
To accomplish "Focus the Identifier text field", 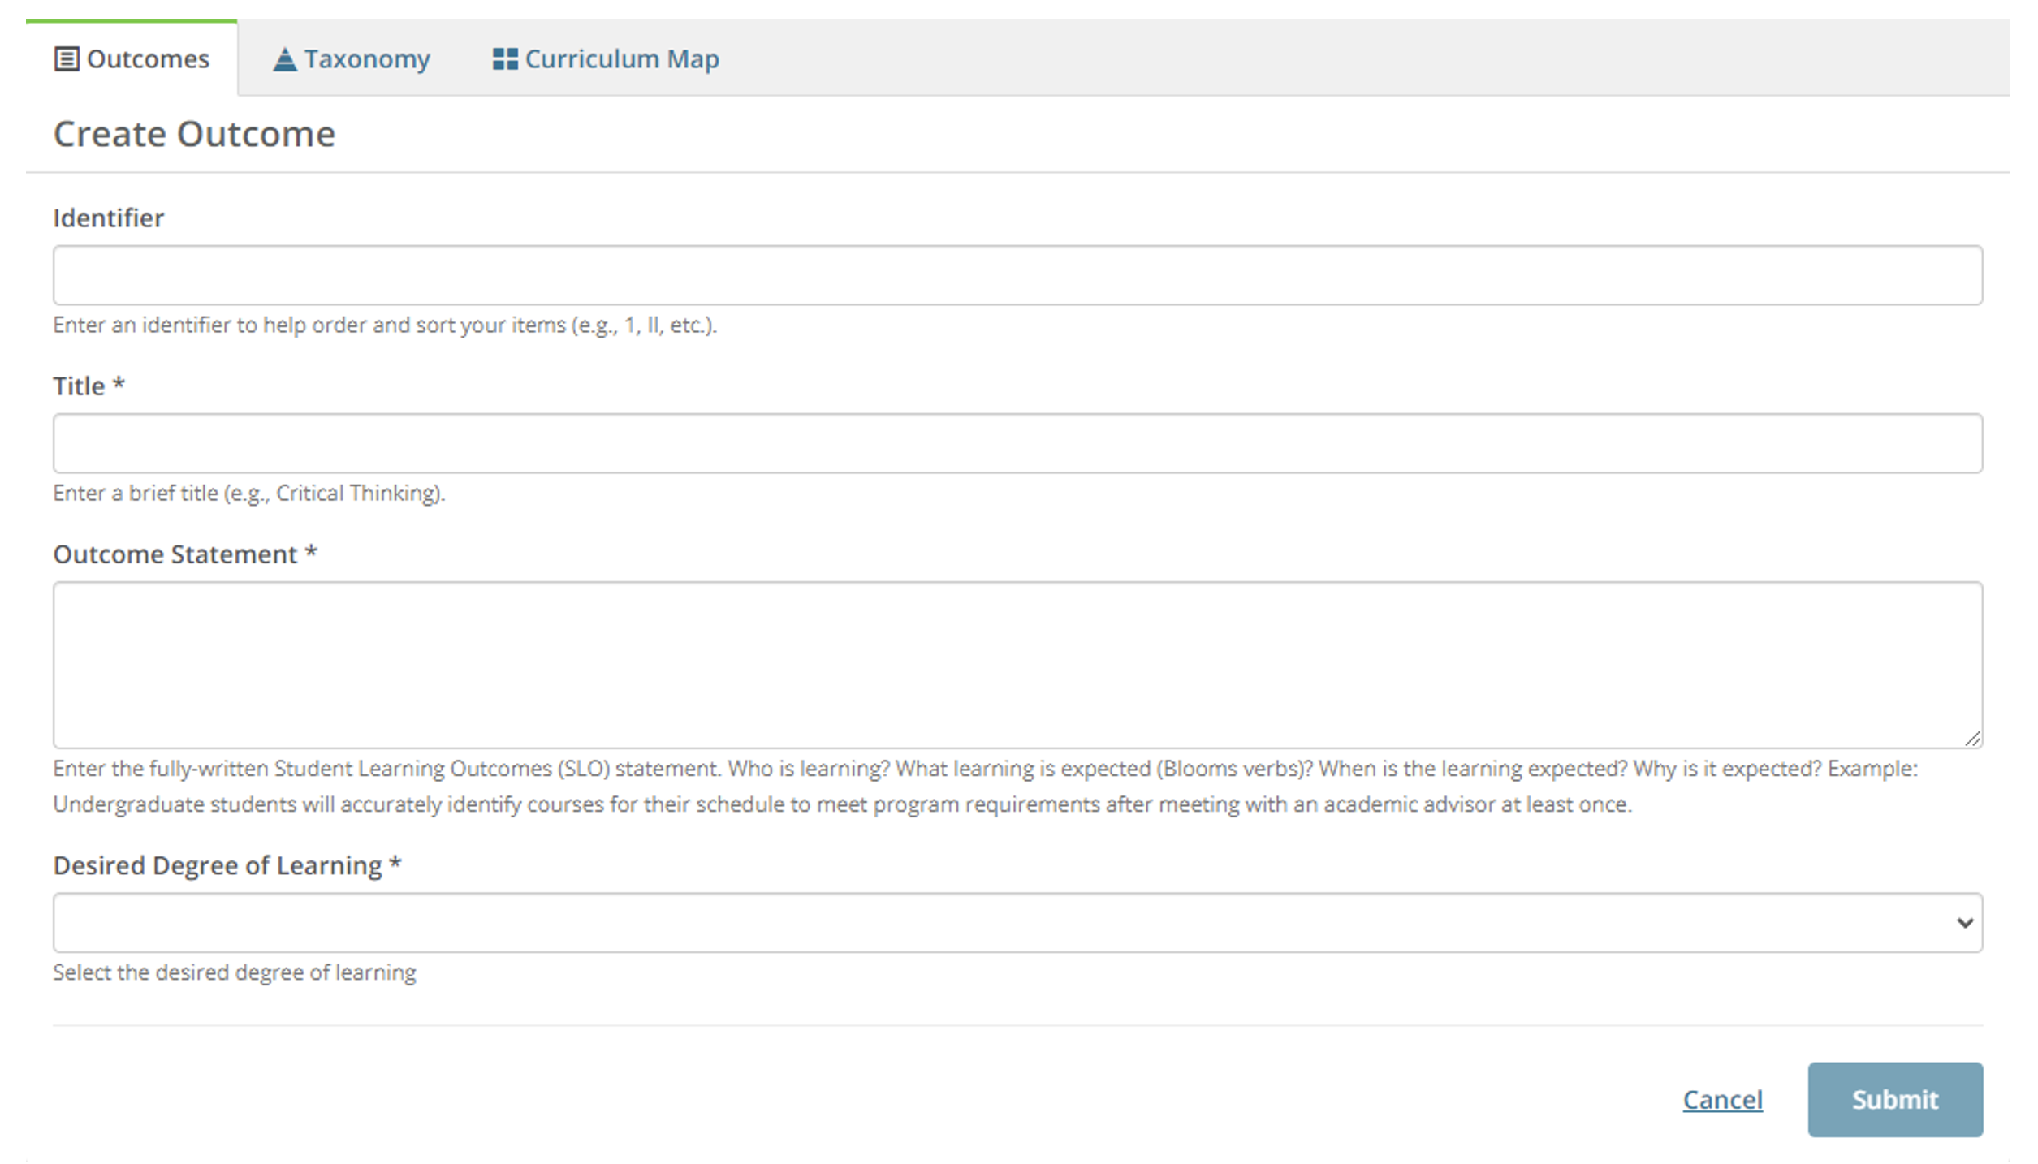I will pos(1017,275).
